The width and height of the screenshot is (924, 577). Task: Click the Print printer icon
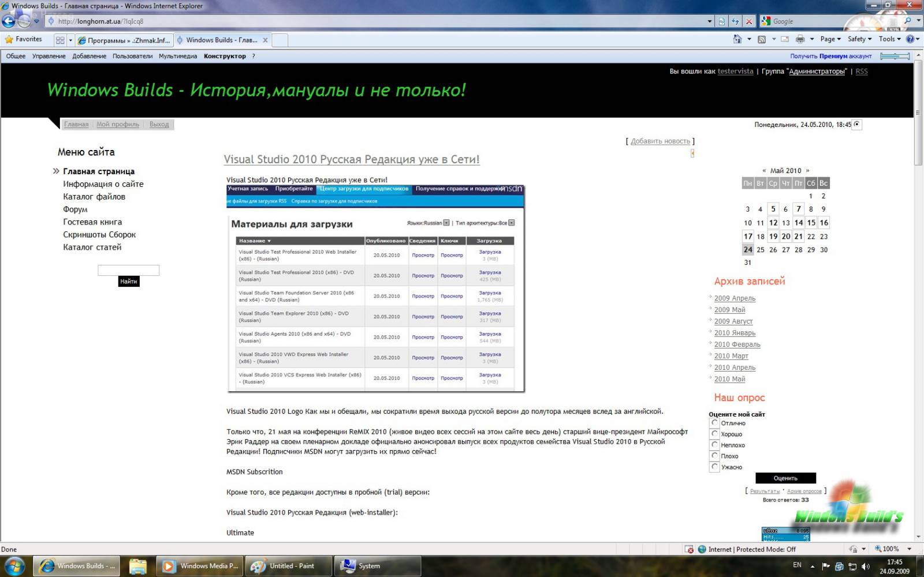[x=800, y=39]
